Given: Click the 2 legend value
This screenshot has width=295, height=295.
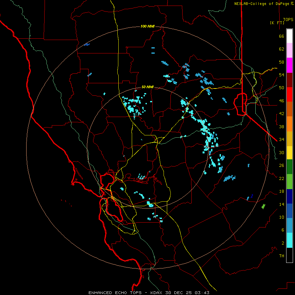Looking at the screenshot, I should [x=283, y=243].
